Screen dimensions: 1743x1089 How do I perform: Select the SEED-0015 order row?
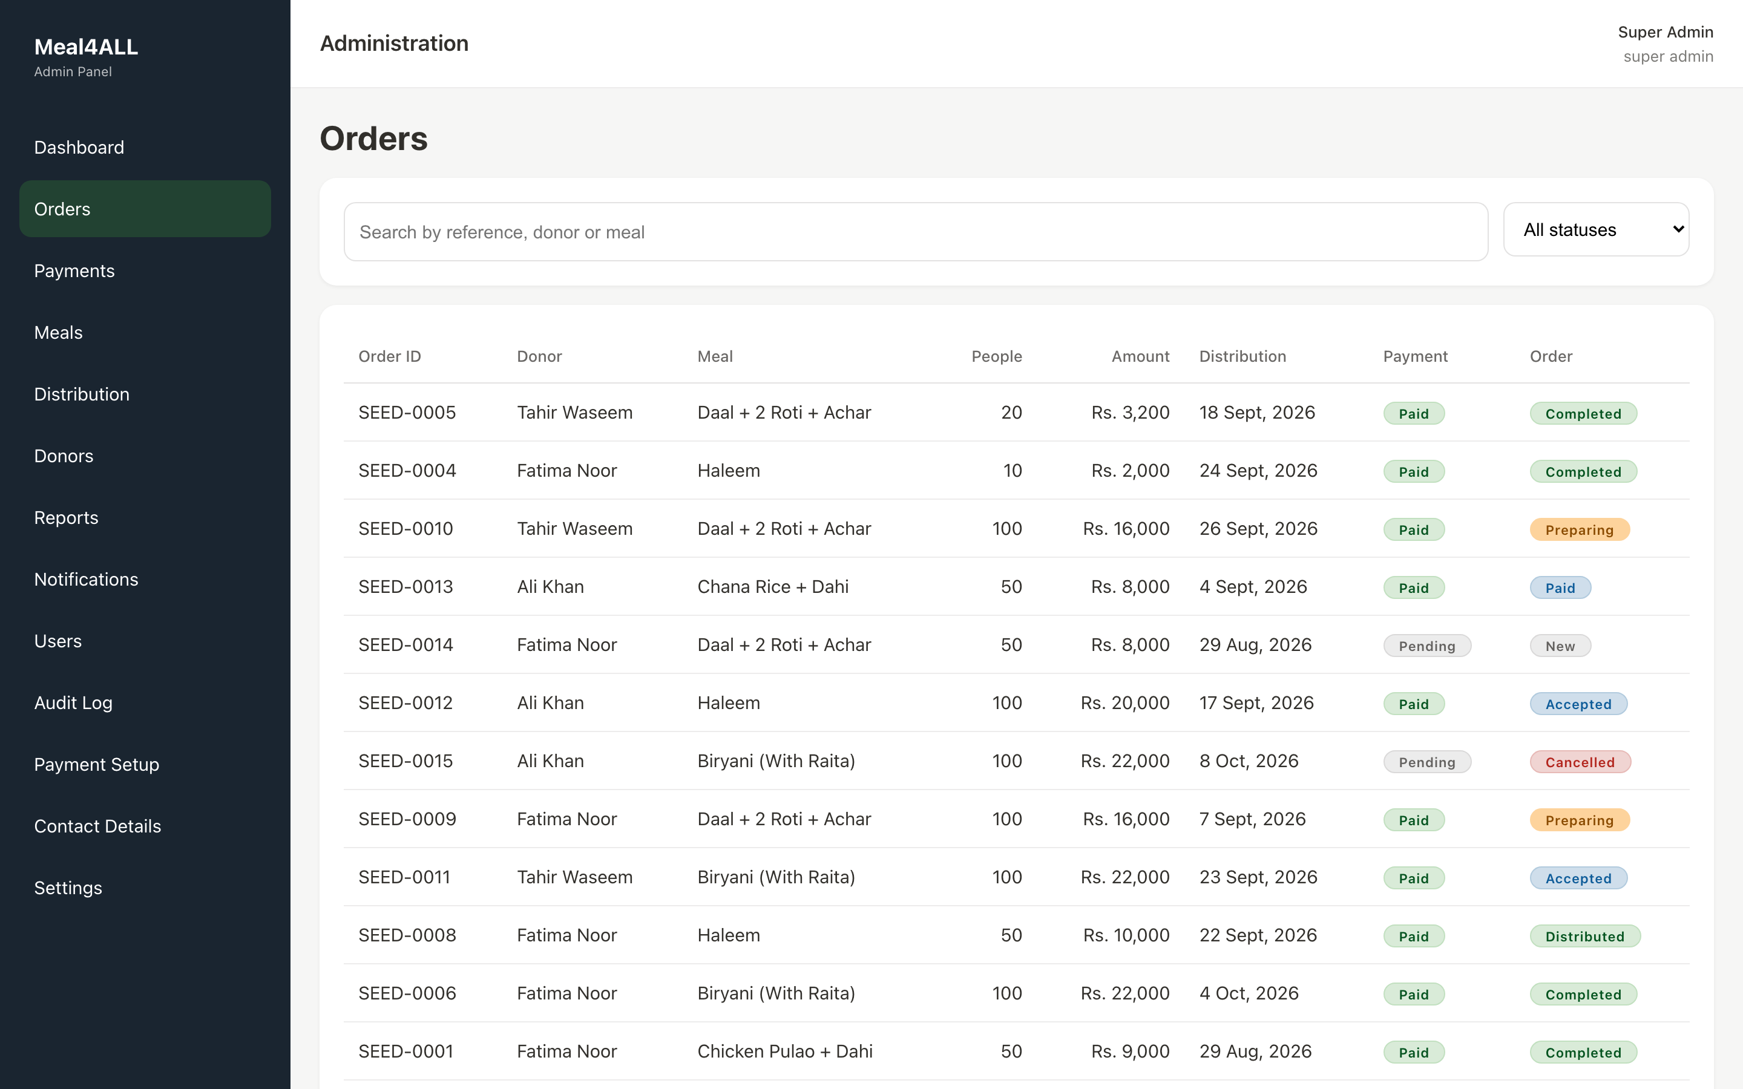click(1016, 761)
